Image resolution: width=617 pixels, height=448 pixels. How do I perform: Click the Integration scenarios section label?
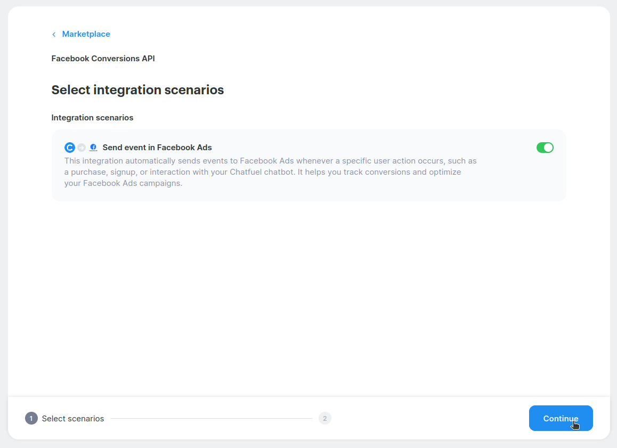click(92, 117)
